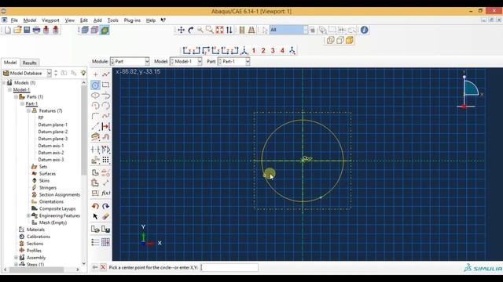The height and width of the screenshot is (282, 503).
Task: Go back to previous prompt step
Action: click(x=95, y=267)
